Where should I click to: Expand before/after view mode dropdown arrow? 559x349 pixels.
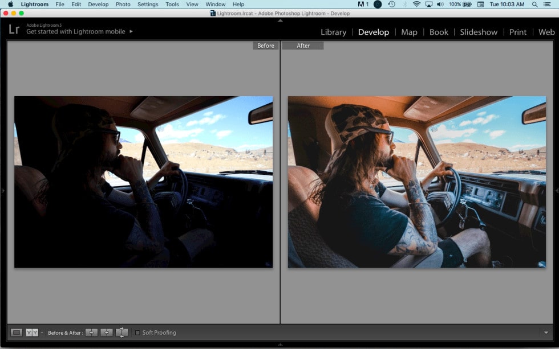42,332
